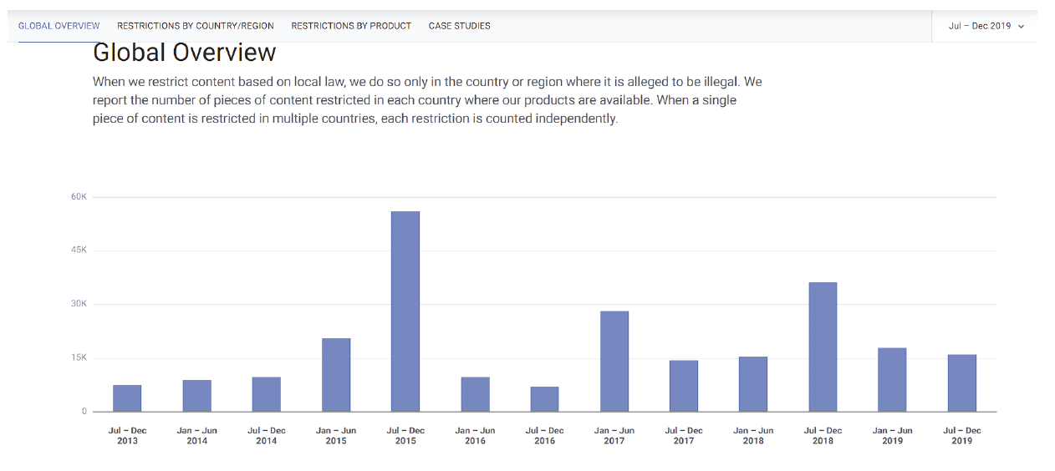Click the Global Overview page heading
Viewport: 1055px width, 471px height.
(185, 53)
